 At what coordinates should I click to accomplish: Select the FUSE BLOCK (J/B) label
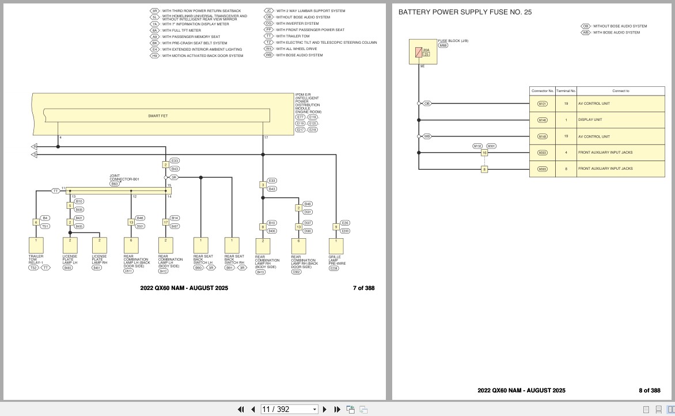pos(453,41)
